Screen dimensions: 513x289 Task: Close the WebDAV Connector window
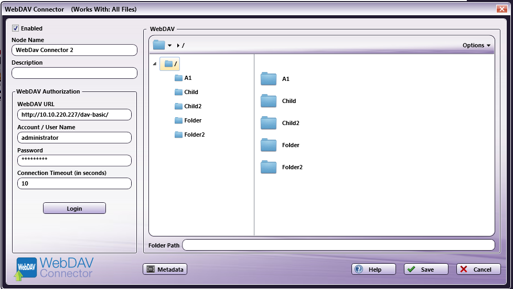coord(501,9)
